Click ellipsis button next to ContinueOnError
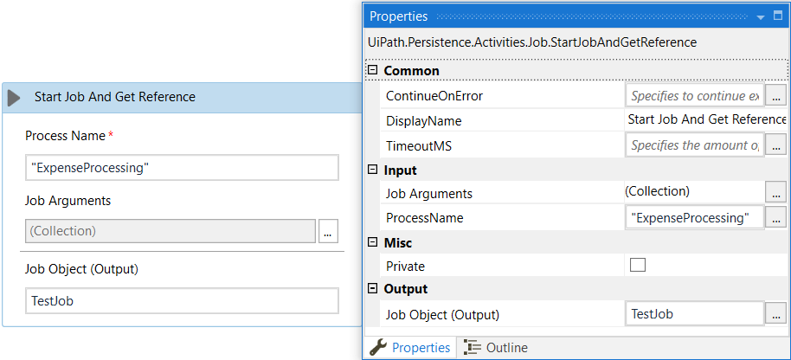791x360 pixels. (x=776, y=96)
